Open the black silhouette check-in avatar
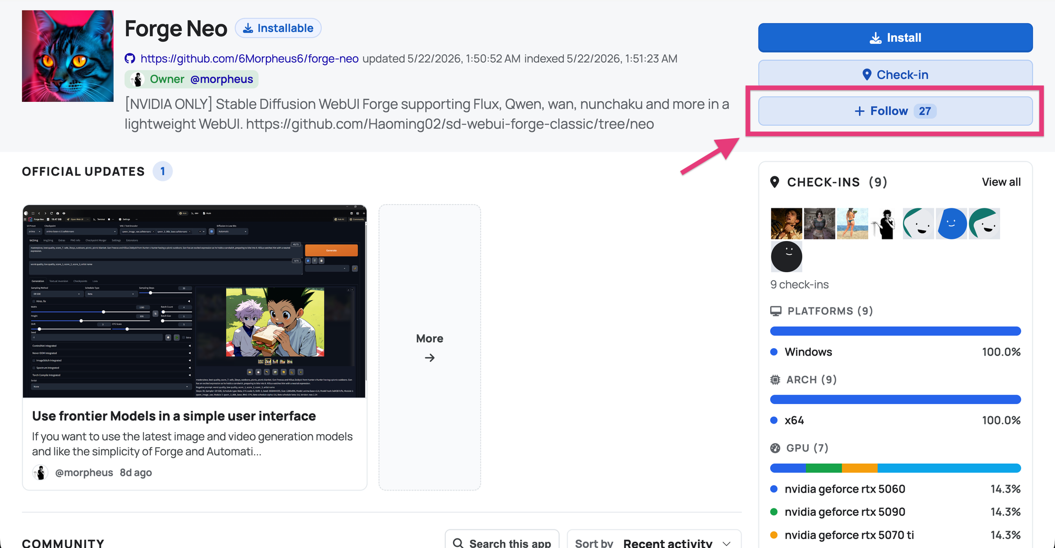Image resolution: width=1055 pixels, height=548 pixels. [886, 224]
